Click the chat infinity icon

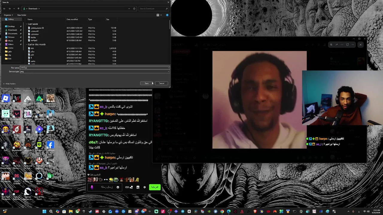click(x=127, y=187)
